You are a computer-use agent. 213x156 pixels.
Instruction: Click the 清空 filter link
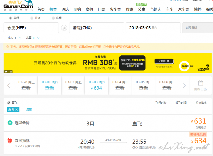(x=29, y=110)
